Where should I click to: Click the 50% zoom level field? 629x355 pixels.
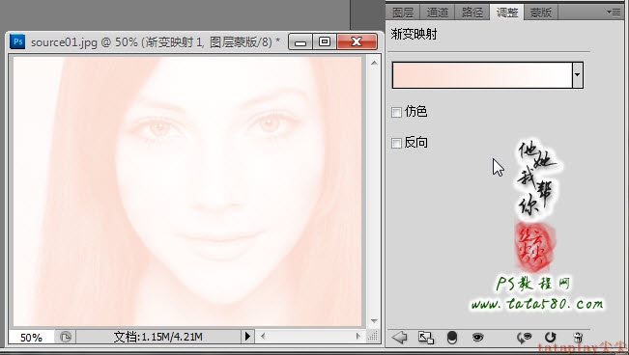point(31,337)
